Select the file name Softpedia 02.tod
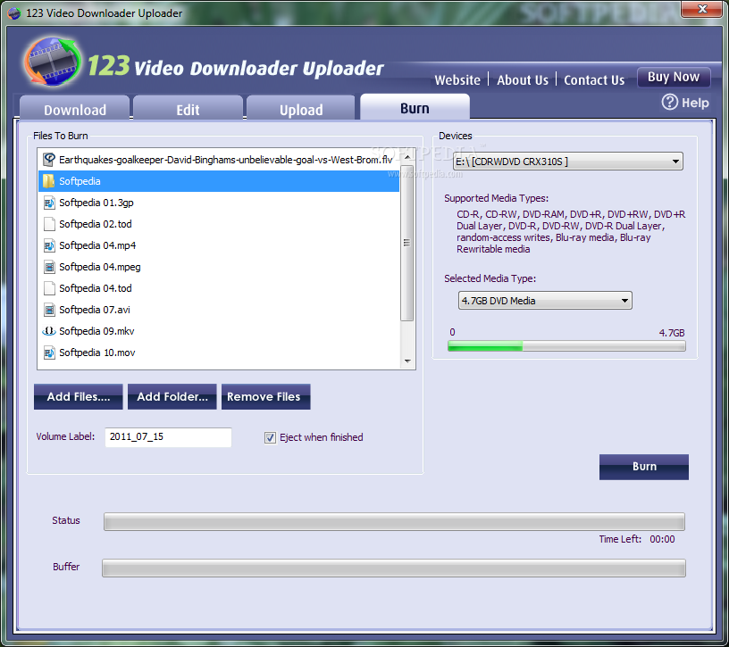Screen dimensions: 729x647 point(96,224)
